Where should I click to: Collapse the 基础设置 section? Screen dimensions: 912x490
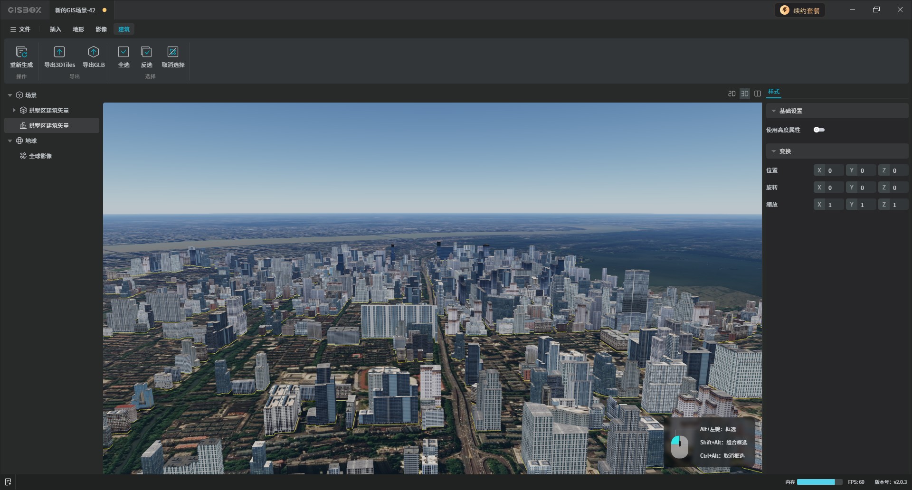[x=774, y=111]
